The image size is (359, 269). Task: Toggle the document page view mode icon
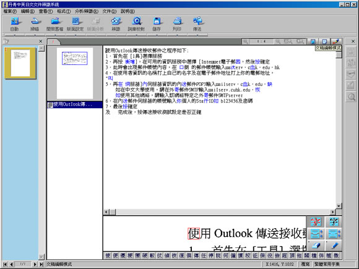pos(325,41)
